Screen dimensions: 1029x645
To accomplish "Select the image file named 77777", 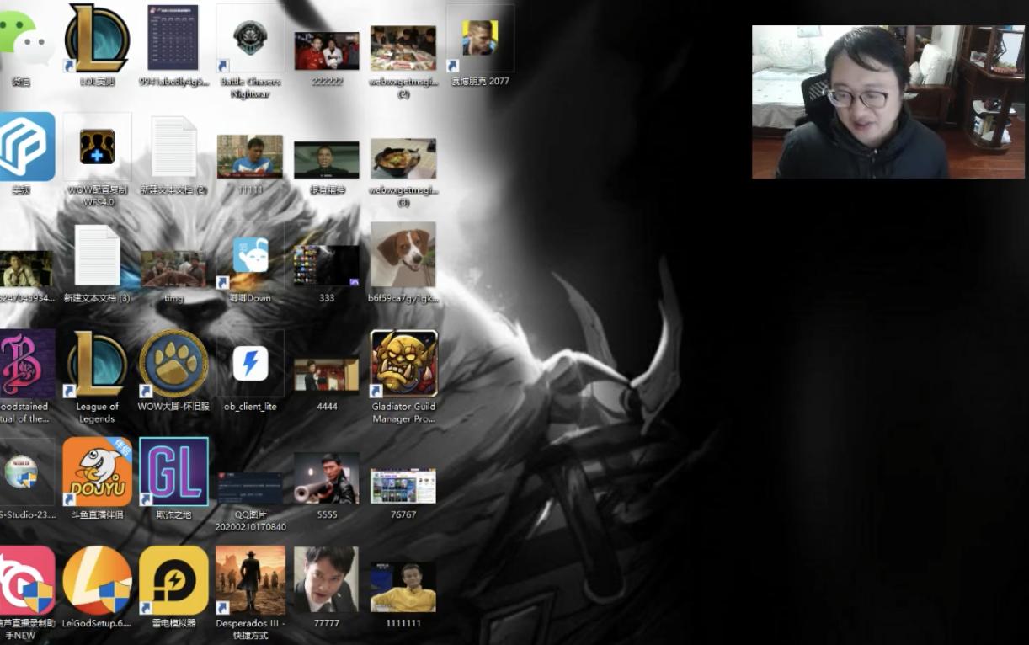I will 327,580.
